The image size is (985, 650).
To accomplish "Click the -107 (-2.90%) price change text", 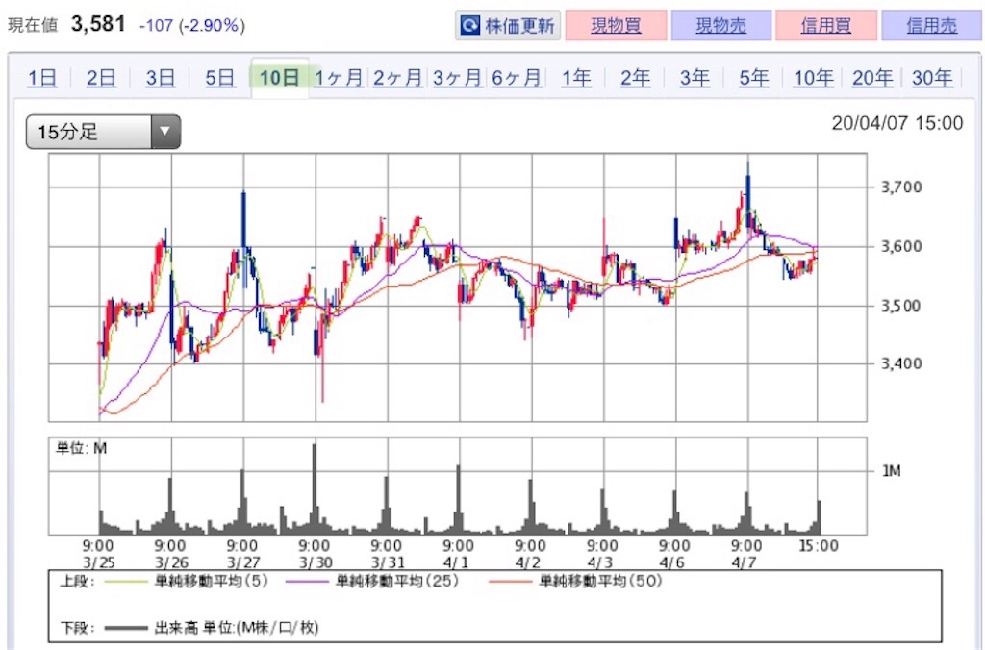I will pos(192,26).
